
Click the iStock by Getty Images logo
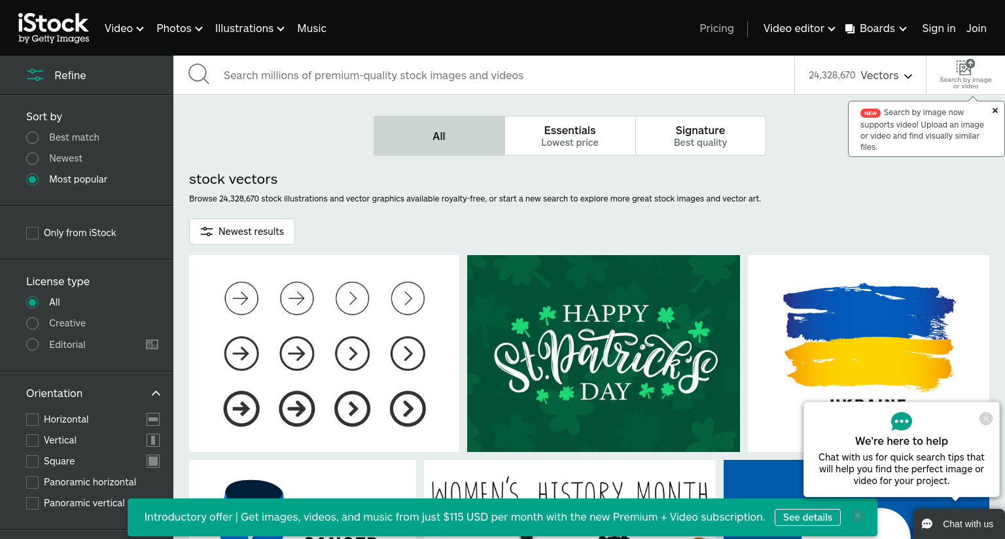click(x=54, y=28)
